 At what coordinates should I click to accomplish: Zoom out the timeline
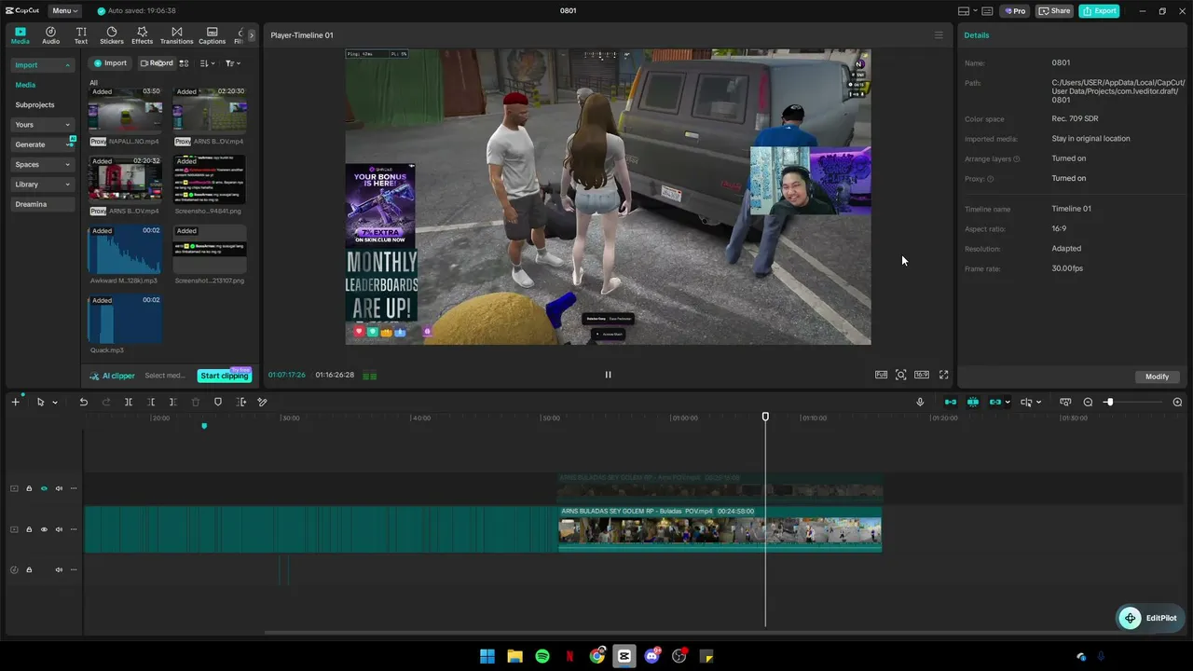click(1088, 402)
